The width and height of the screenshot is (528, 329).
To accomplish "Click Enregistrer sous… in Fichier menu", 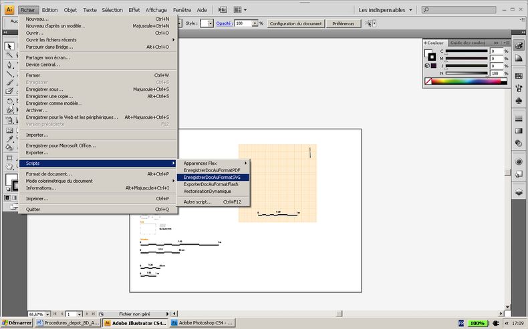I will point(98,89).
